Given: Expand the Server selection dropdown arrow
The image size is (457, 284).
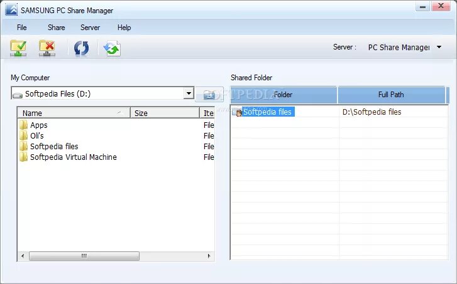Looking at the screenshot, I should (439, 47).
